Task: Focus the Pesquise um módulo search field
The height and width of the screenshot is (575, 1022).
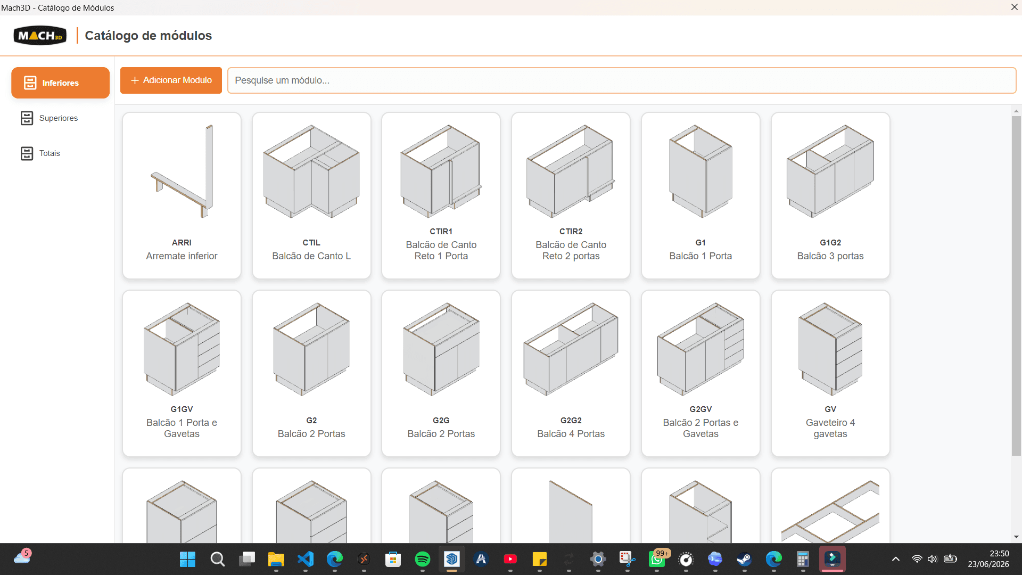Action: click(622, 80)
